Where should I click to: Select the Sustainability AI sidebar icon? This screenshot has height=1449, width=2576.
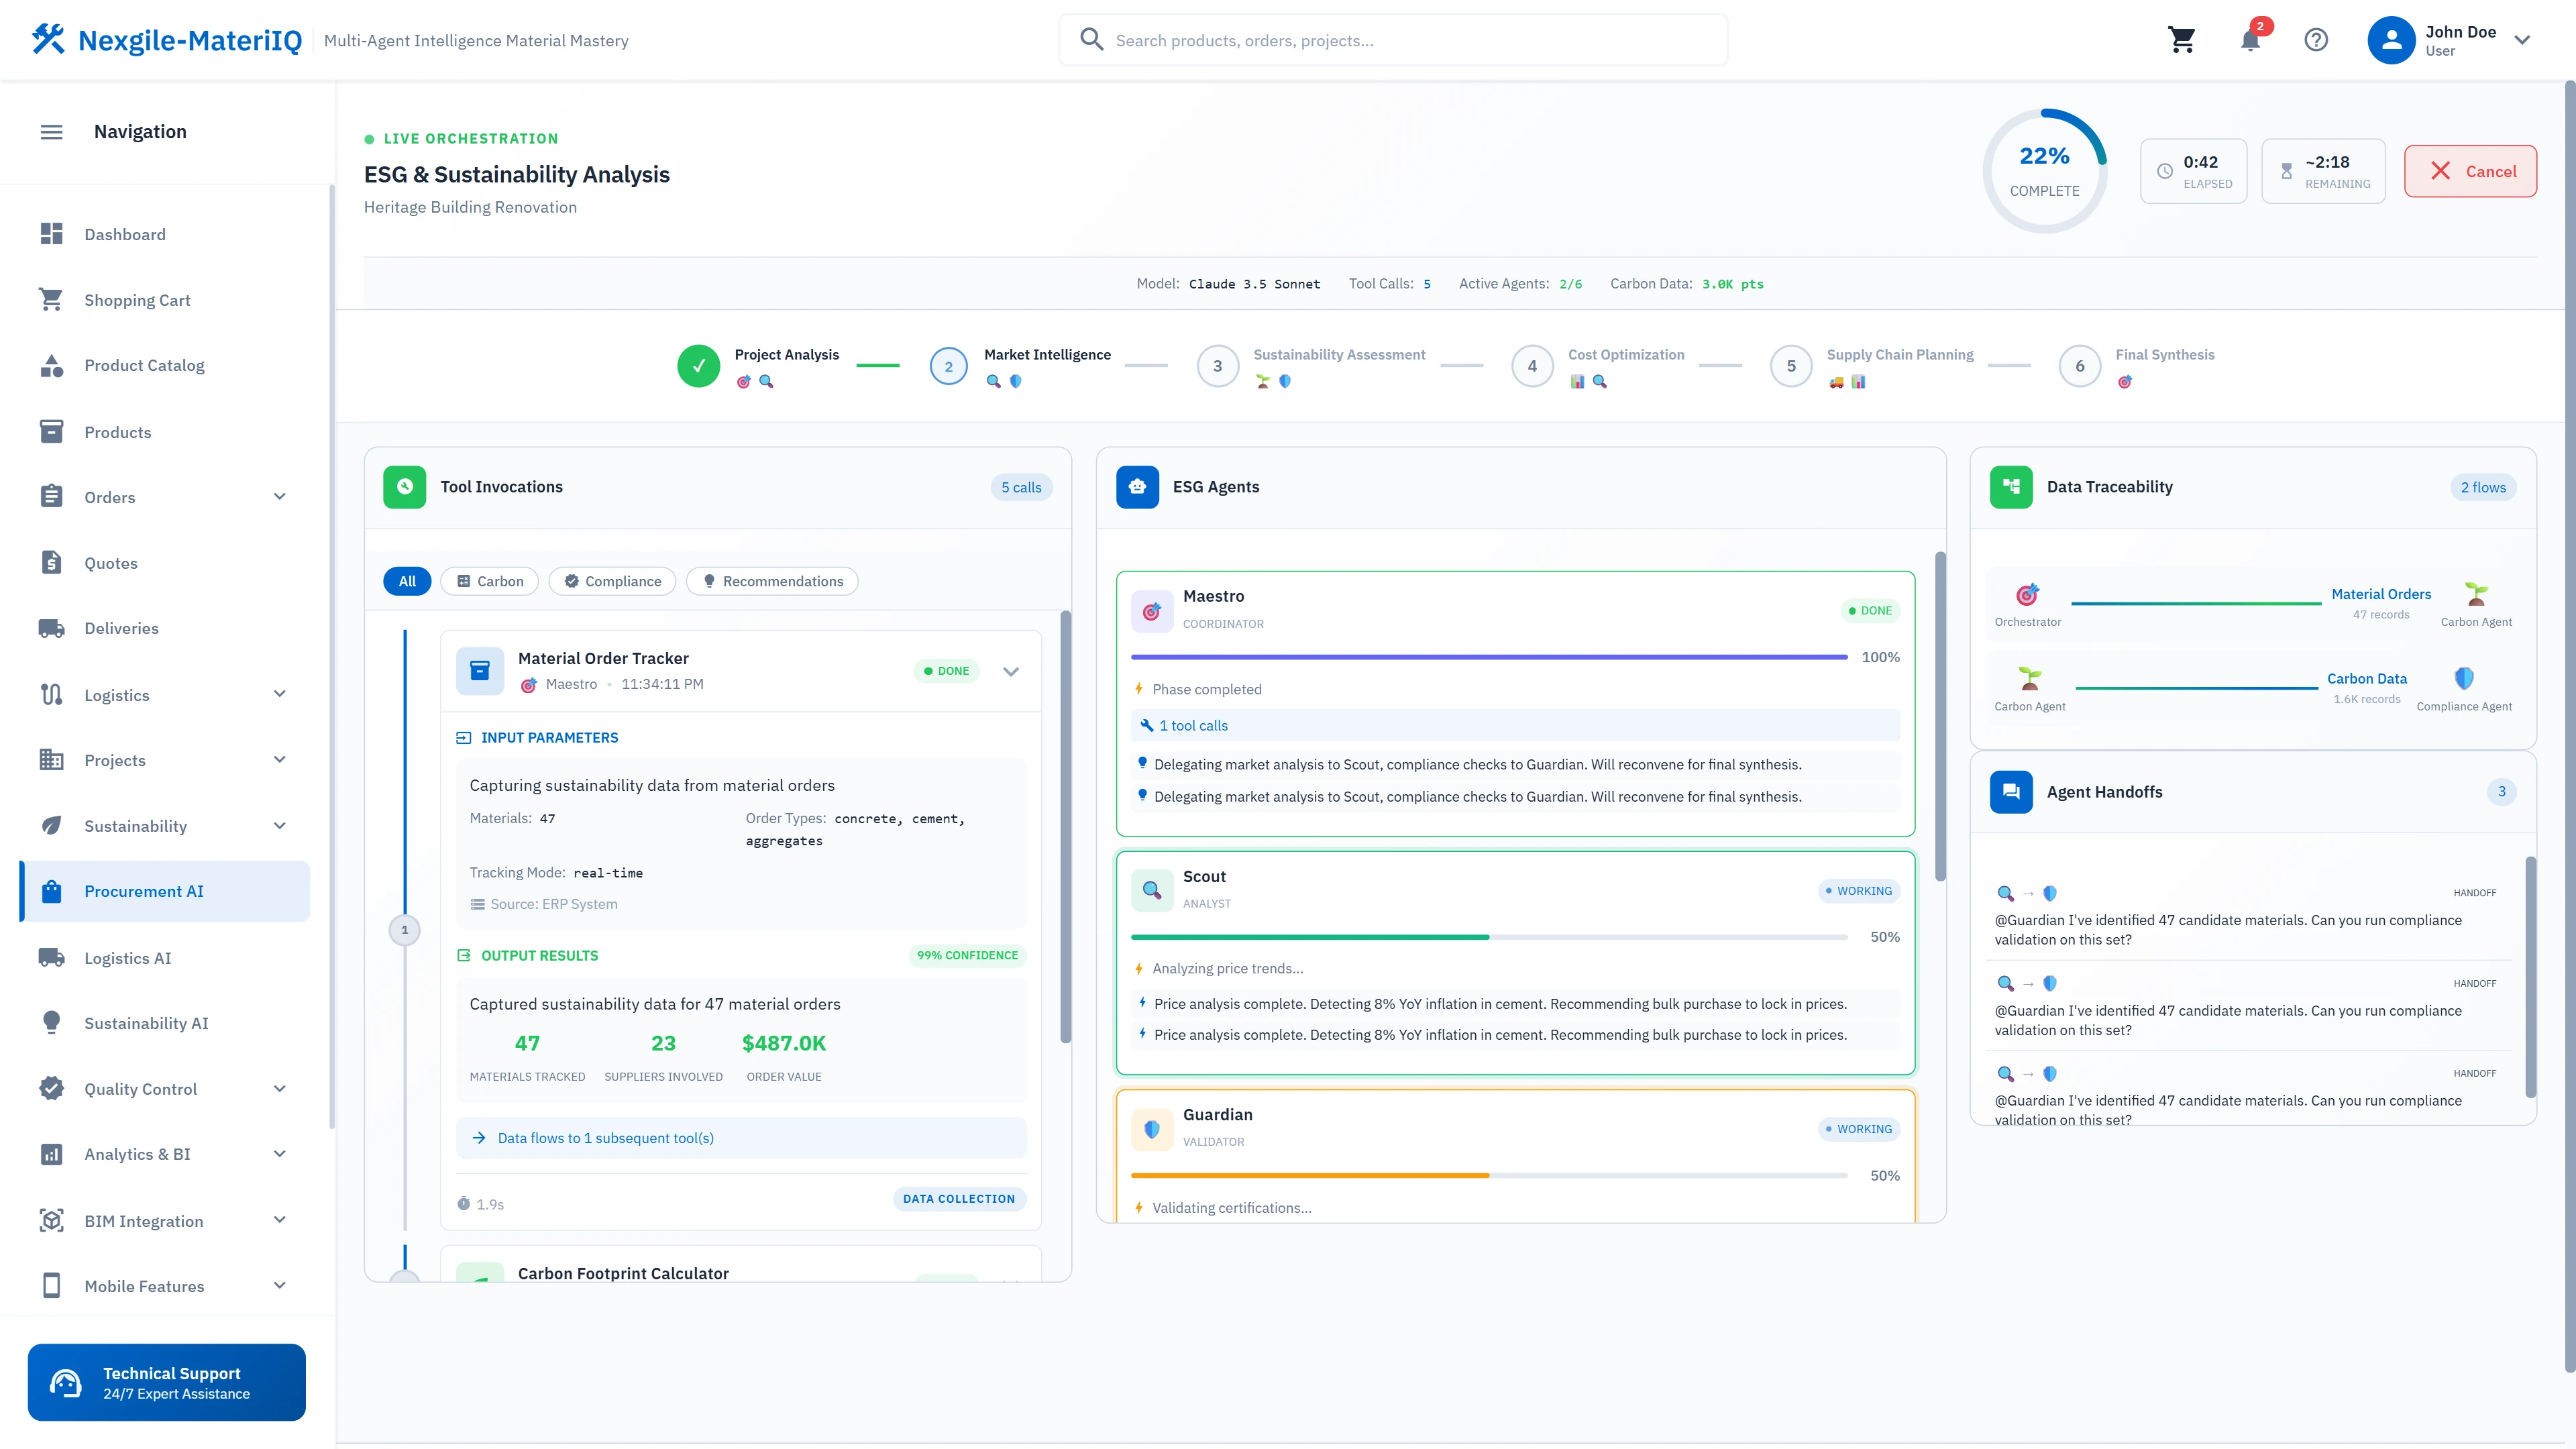[x=52, y=1022]
